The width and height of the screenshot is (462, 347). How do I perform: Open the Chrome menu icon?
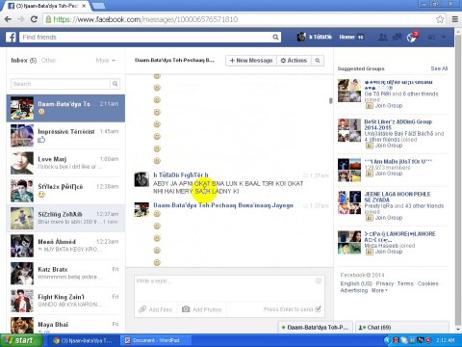point(455,19)
